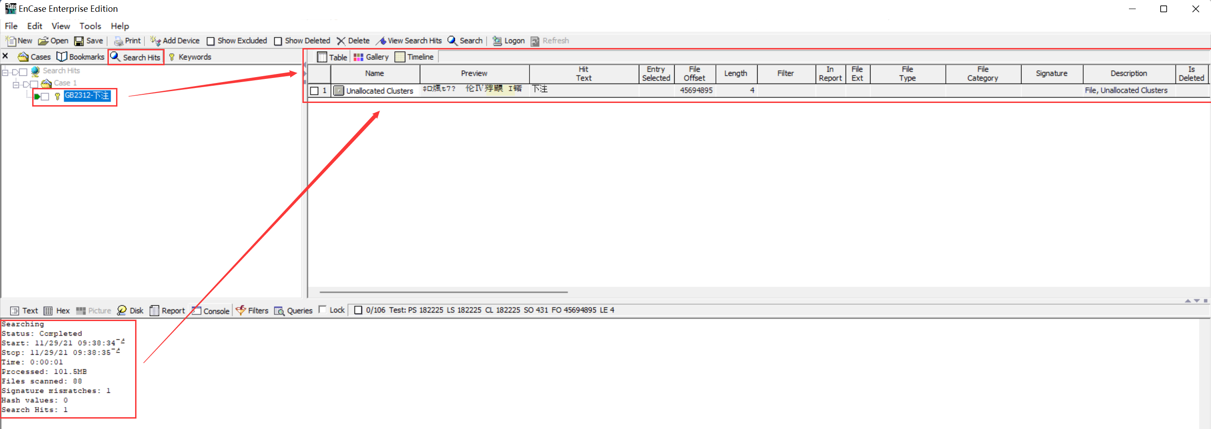Check the Search Hits root tree checkbox
Screen dimensions: 1211x429
[23, 72]
